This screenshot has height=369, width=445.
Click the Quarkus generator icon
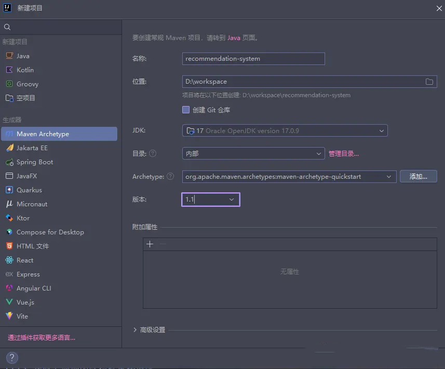click(x=9, y=190)
